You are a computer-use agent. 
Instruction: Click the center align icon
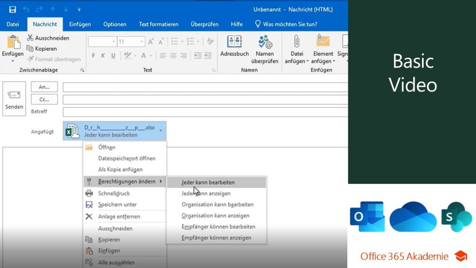point(173,56)
